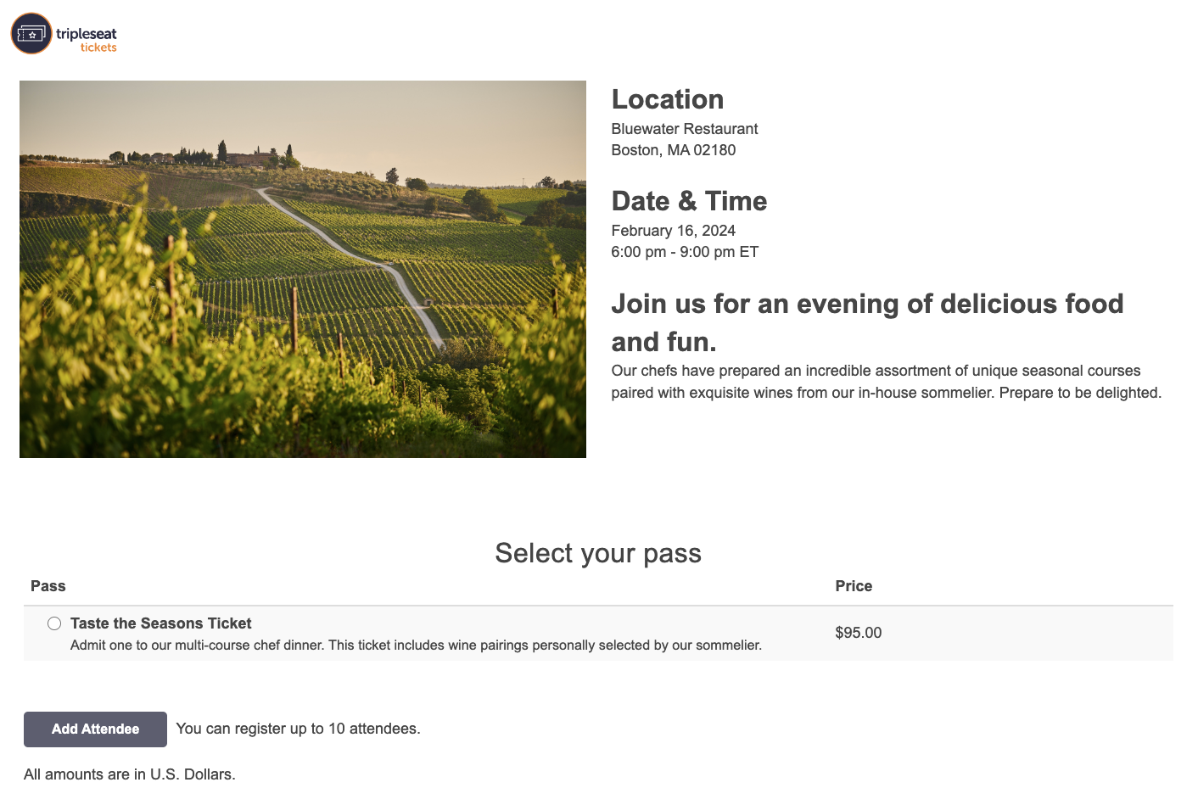Click the February 16, 2024 date text
1198x788 pixels.
point(674,231)
